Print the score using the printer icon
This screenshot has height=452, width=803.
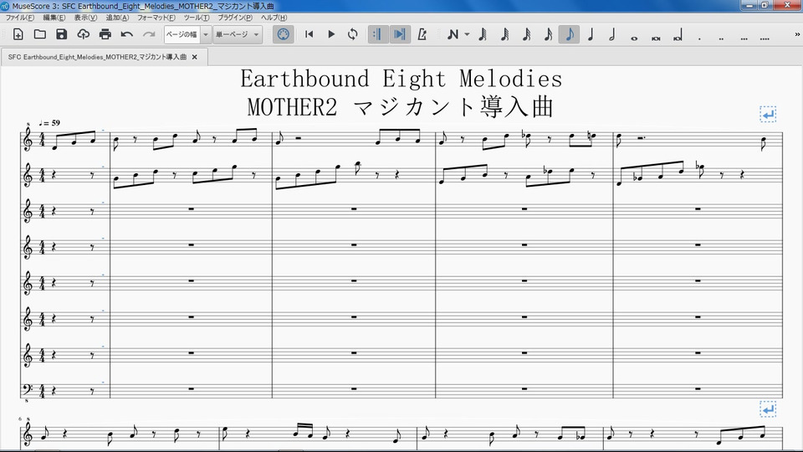(105, 34)
